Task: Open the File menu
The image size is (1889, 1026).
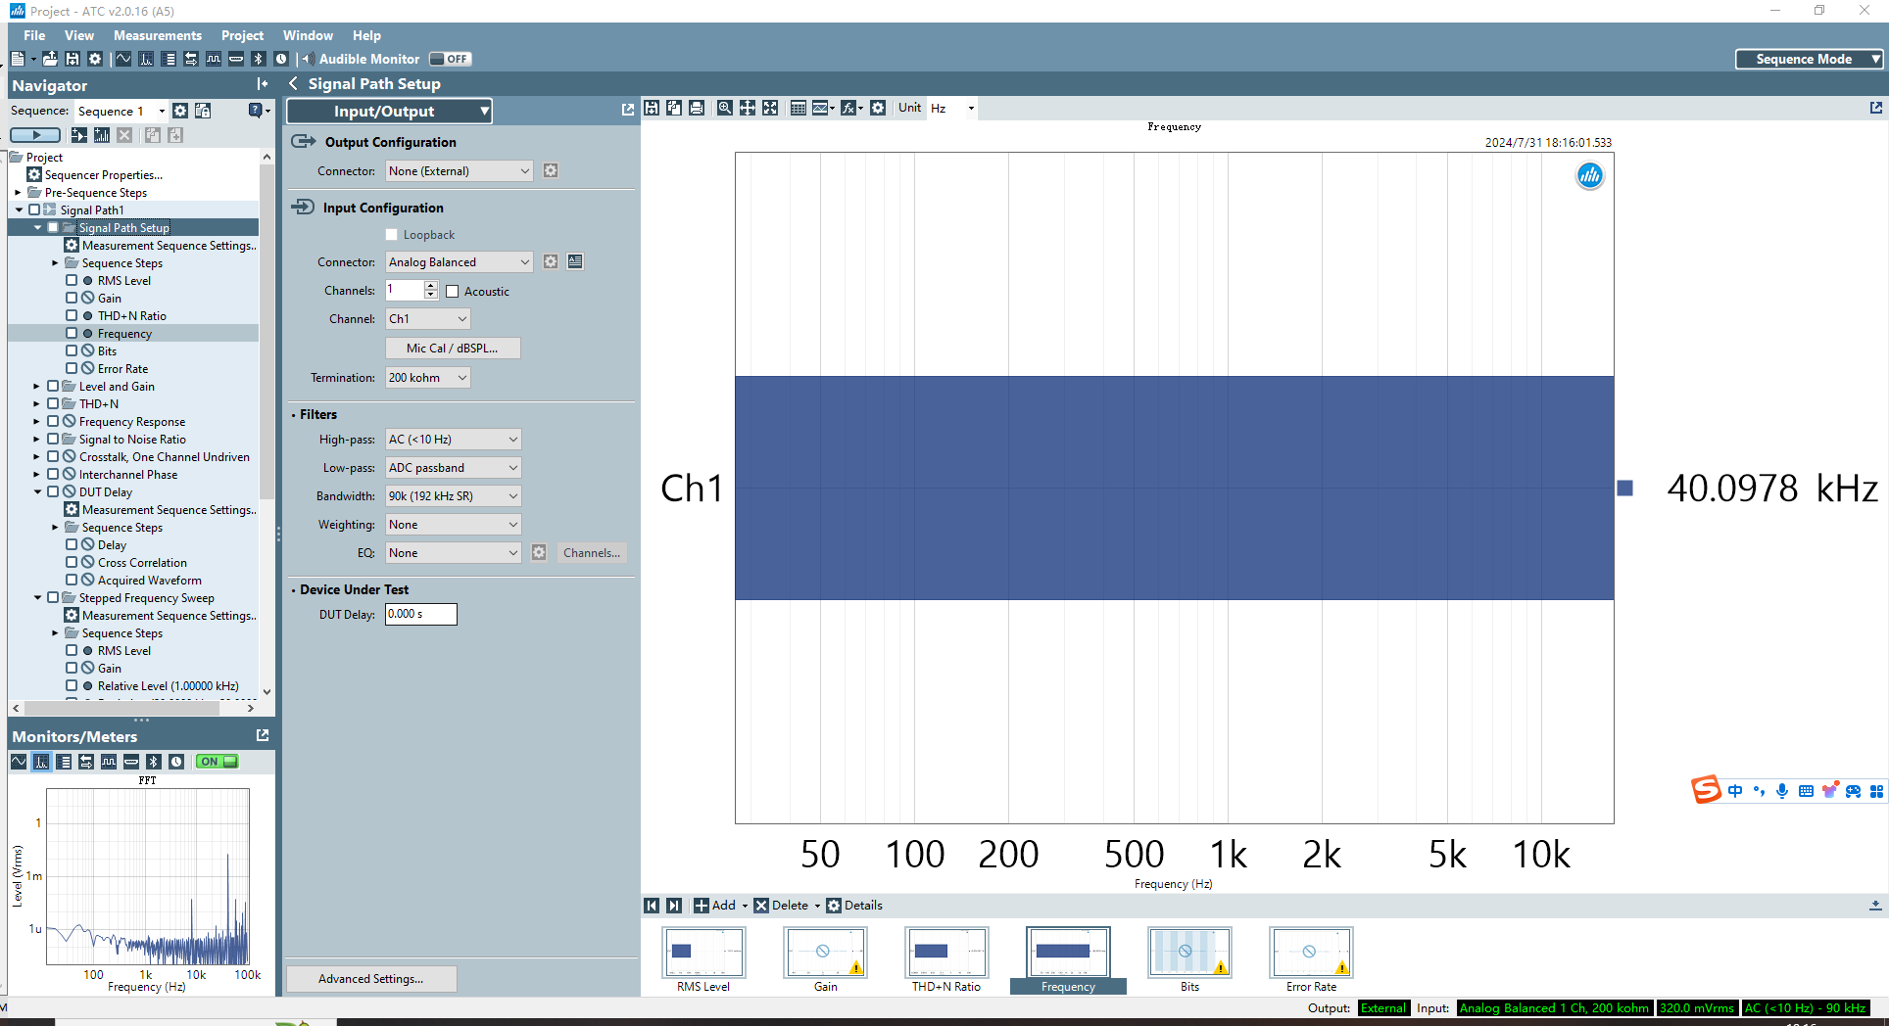Action: click(34, 35)
